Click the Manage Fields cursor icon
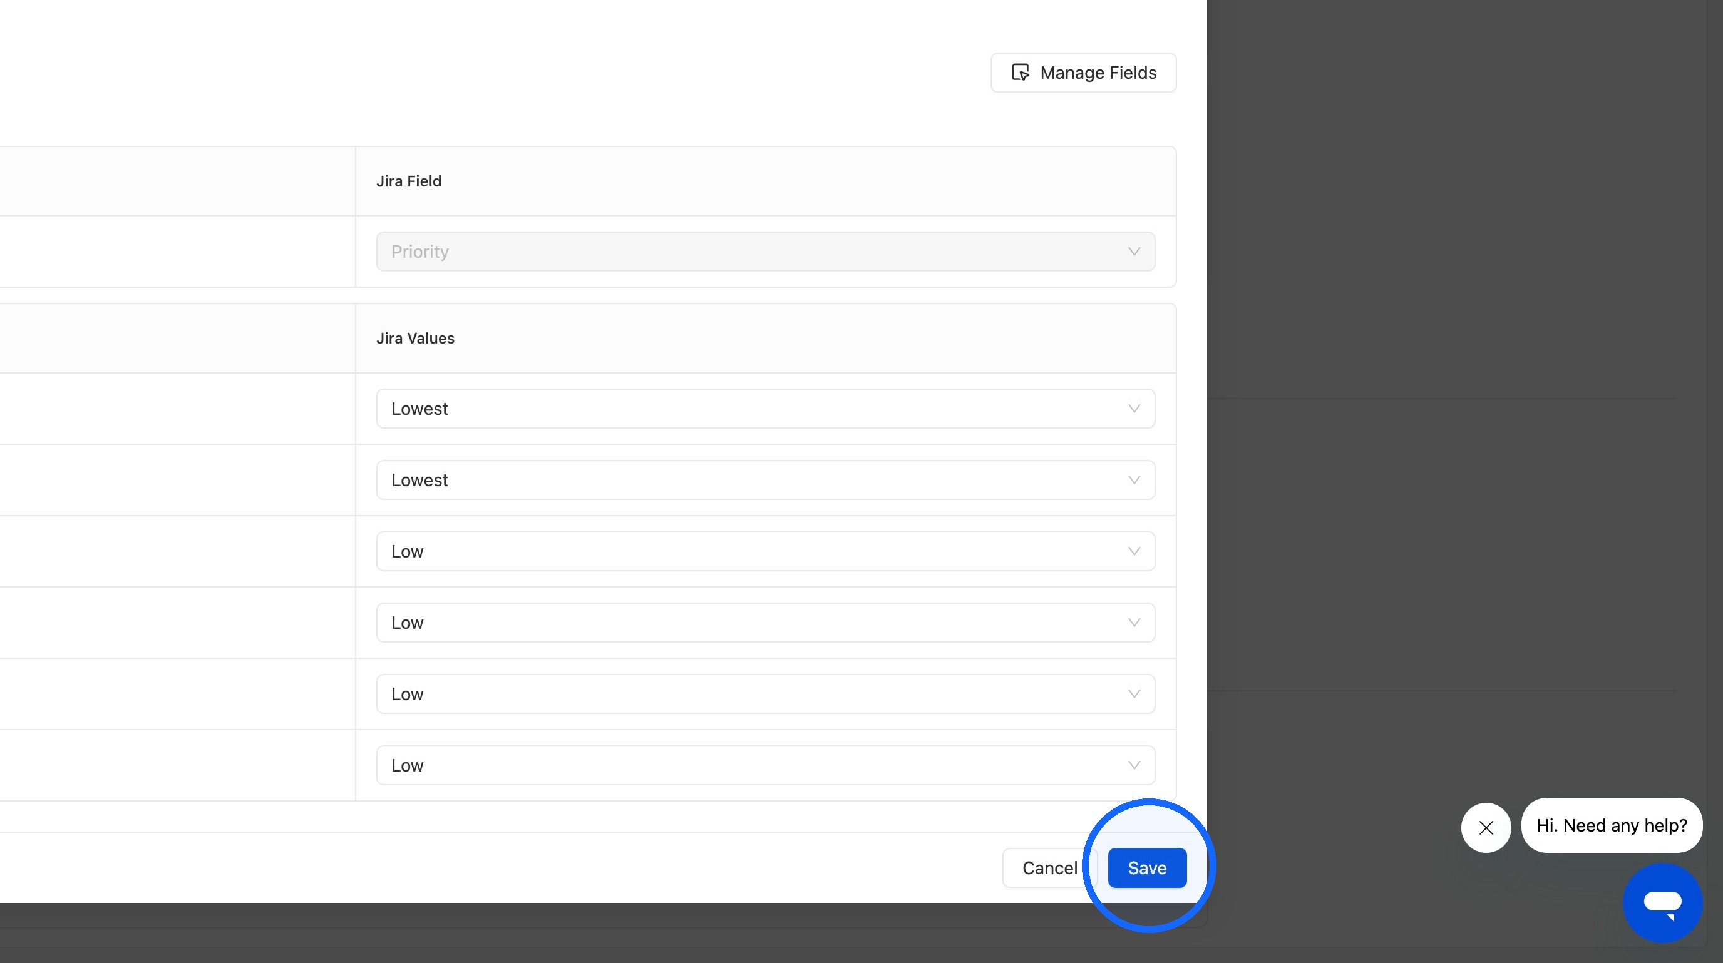Image resolution: width=1723 pixels, height=963 pixels. [x=1020, y=72]
